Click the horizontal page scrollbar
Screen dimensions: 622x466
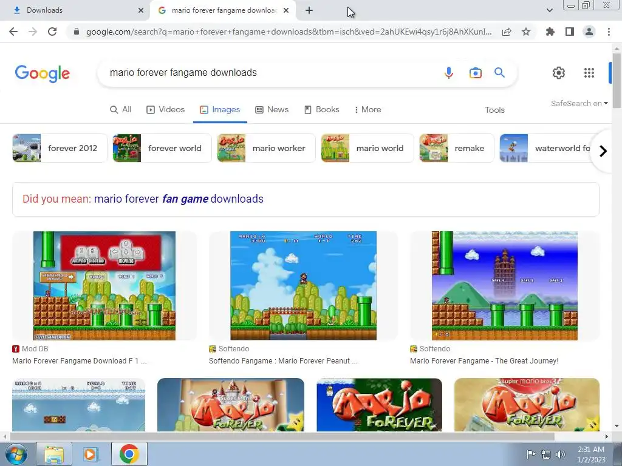282,436
